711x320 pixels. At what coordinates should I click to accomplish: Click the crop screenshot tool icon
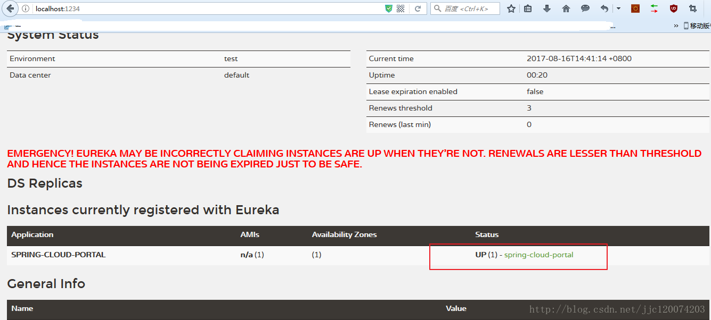point(693,9)
